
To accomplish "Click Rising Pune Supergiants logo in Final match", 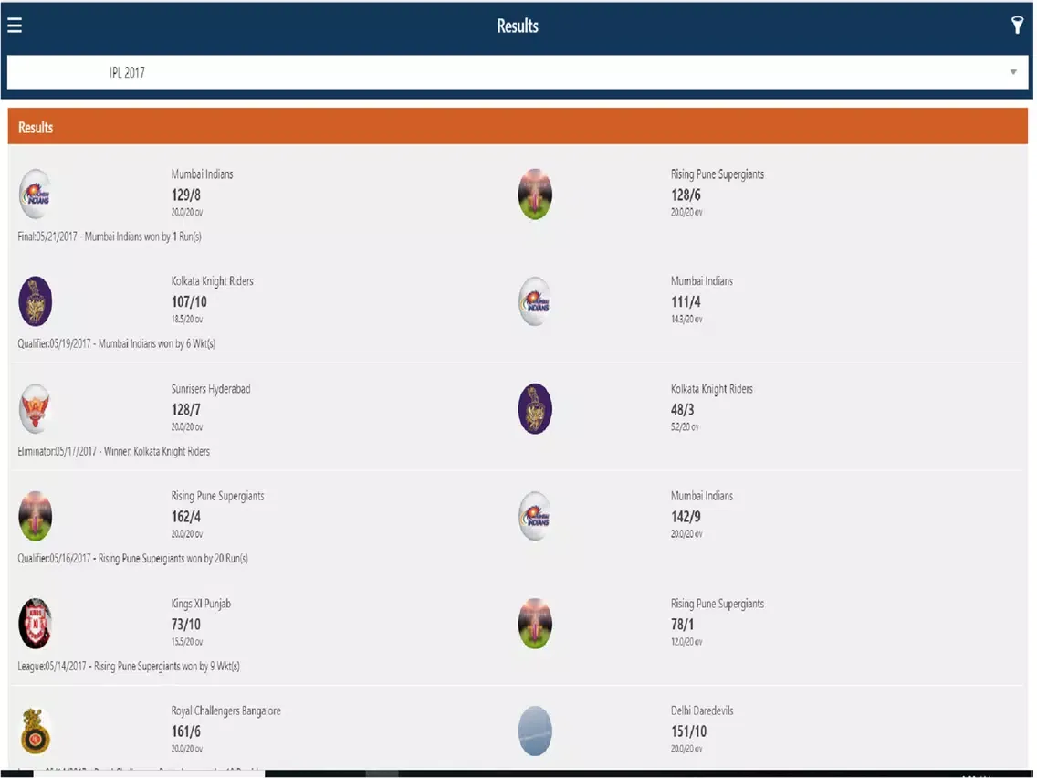I will 534,194.
